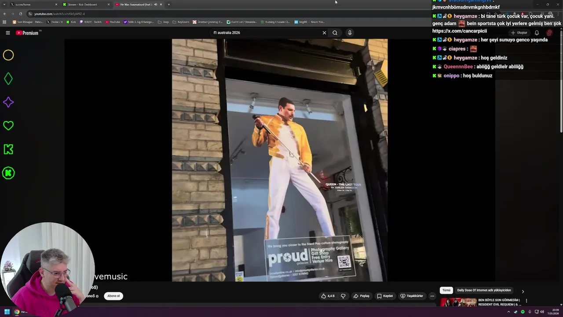Open options menu for Resident Evil Requiem video
Viewport: 563px width, 317px height.
526,301
